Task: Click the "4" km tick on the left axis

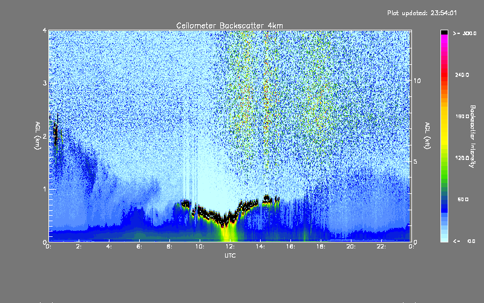Action: click(x=45, y=30)
